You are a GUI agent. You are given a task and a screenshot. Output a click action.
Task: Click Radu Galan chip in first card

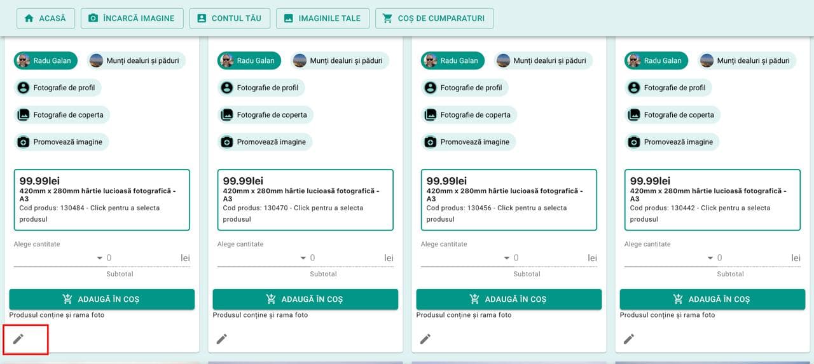point(46,61)
